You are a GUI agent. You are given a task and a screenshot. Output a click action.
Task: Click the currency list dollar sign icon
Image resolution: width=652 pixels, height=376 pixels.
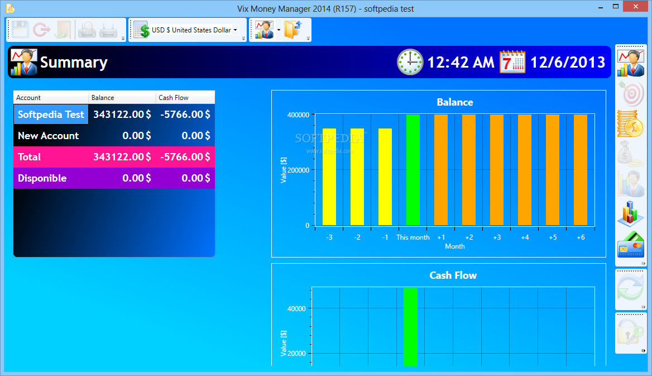point(142,30)
